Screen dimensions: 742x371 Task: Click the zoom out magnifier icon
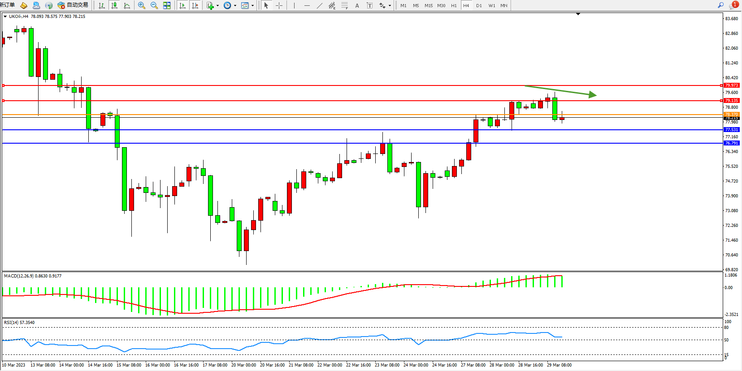[x=154, y=5]
